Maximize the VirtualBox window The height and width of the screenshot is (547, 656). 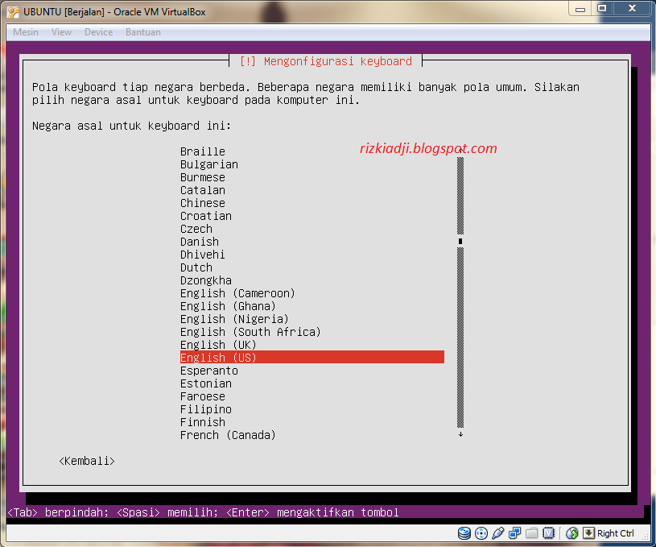tap(602, 9)
